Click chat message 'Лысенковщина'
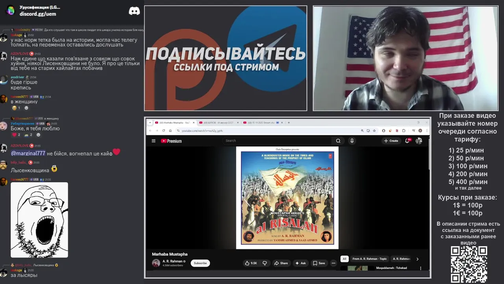 (30, 170)
